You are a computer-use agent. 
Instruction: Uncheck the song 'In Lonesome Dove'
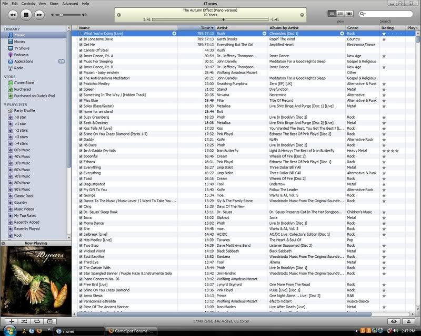point(81,39)
